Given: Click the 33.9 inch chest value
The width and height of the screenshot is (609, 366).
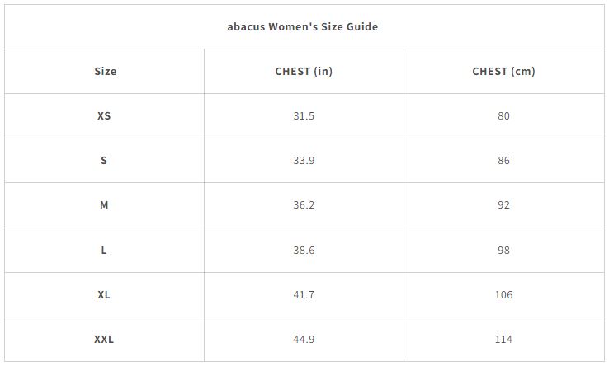Looking at the screenshot, I should (304, 160).
